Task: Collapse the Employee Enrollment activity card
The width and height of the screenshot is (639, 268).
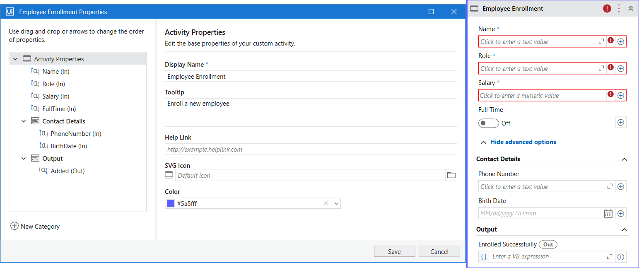Action: pyautogui.click(x=631, y=8)
